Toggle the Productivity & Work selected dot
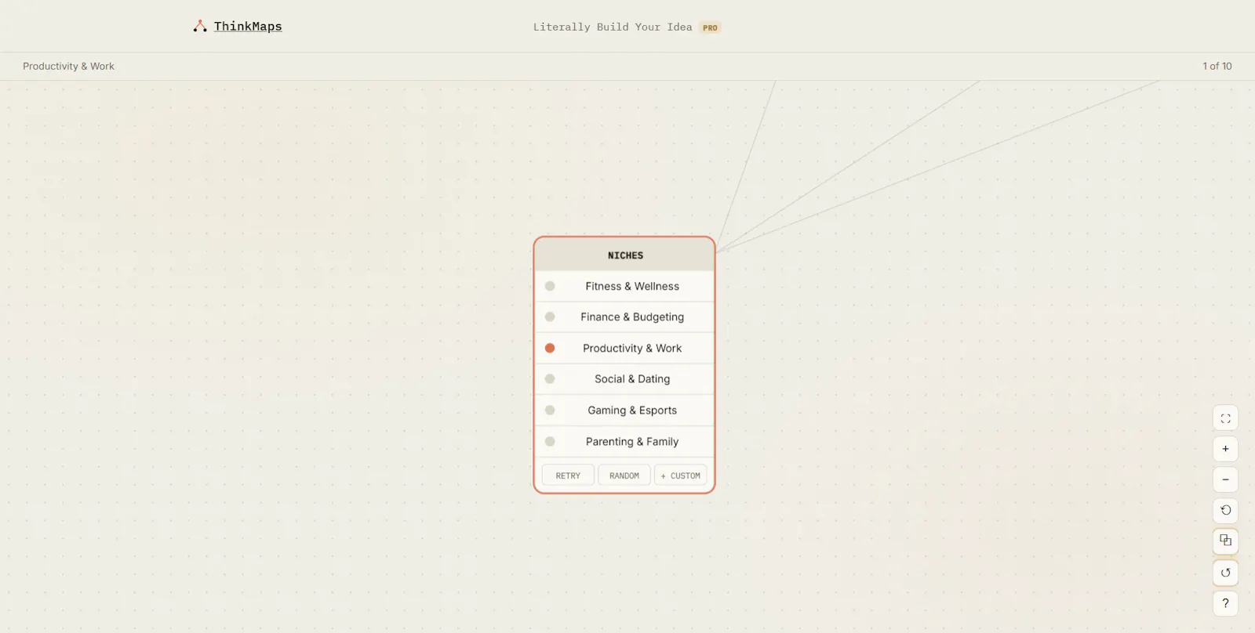The image size is (1255, 633). tap(550, 348)
